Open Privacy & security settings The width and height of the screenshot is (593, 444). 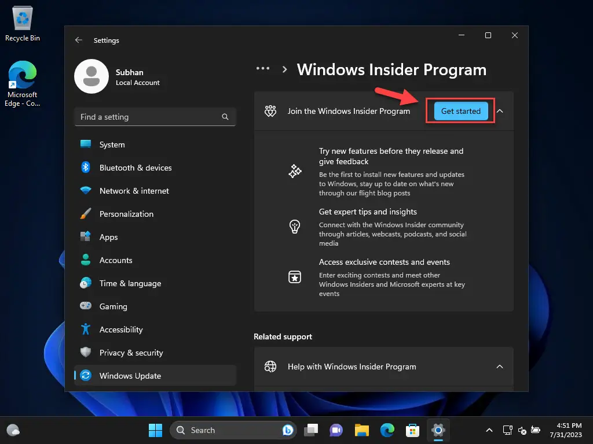click(x=155, y=352)
